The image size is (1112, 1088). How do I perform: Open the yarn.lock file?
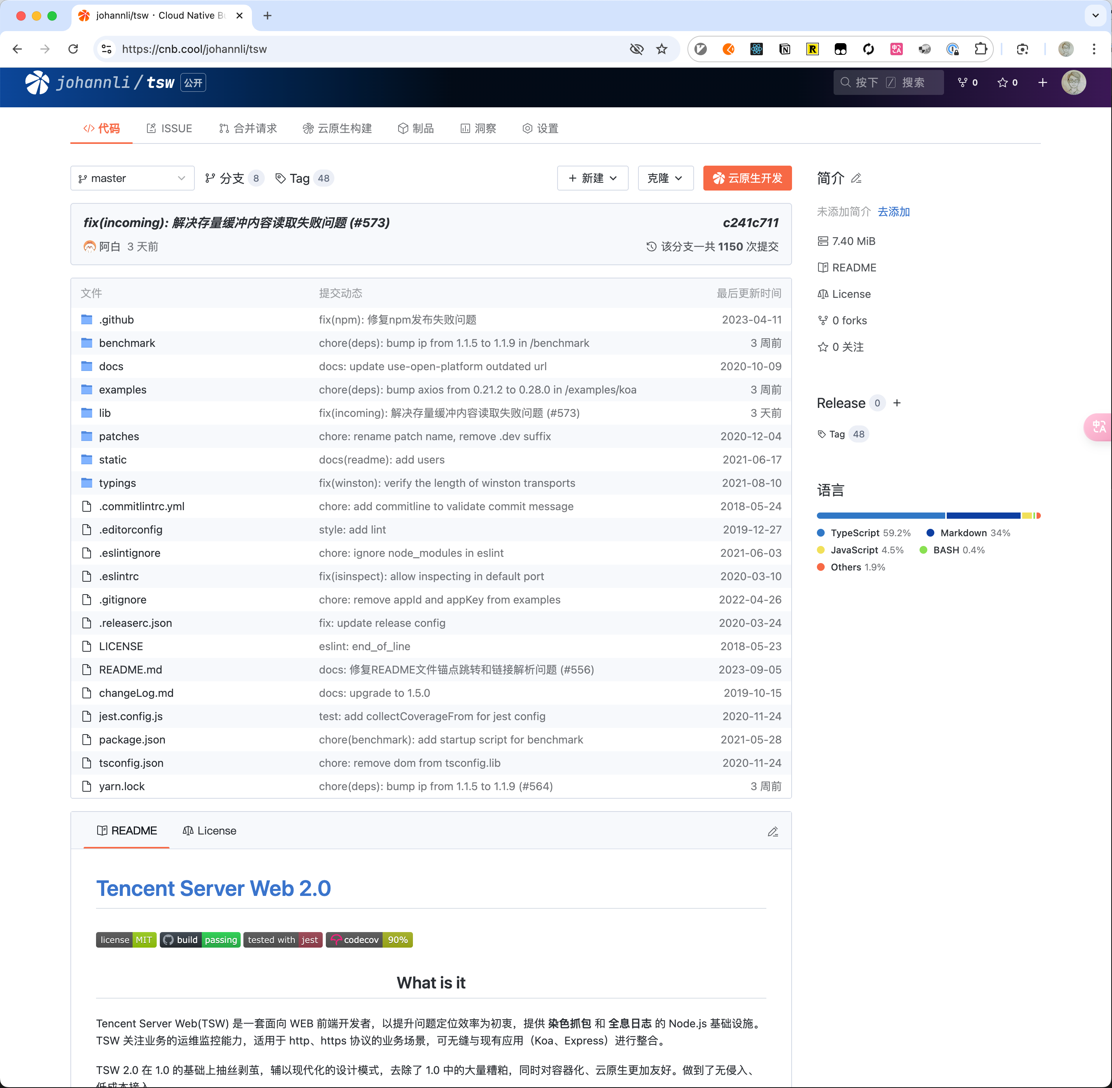coord(122,786)
